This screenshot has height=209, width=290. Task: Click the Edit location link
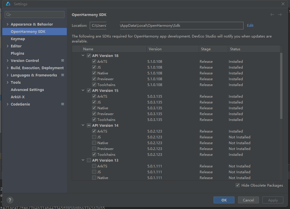250,26
